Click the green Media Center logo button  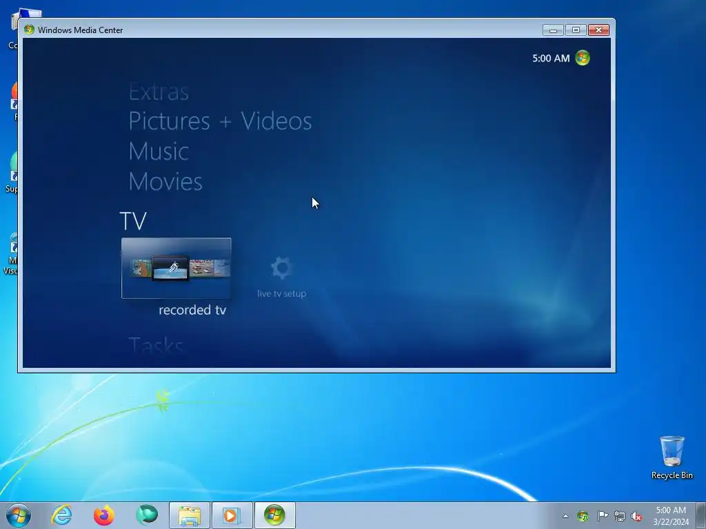[583, 58]
